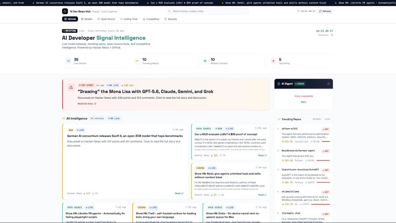
Task: Focus the search stories, models, tools field
Action: tap(207, 11)
